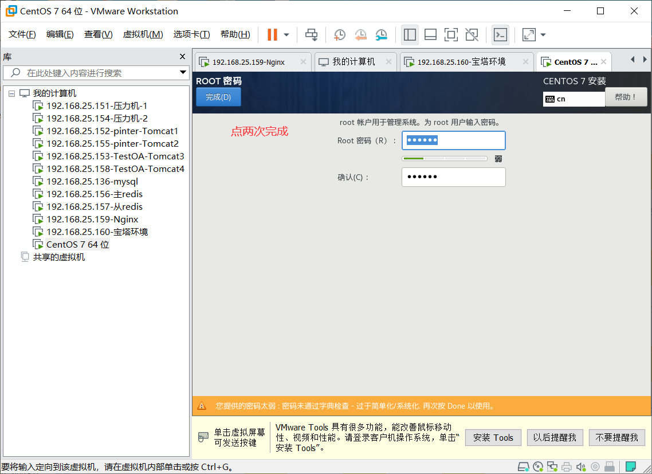Open the 虚拟机(M) menu

click(143, 34)
